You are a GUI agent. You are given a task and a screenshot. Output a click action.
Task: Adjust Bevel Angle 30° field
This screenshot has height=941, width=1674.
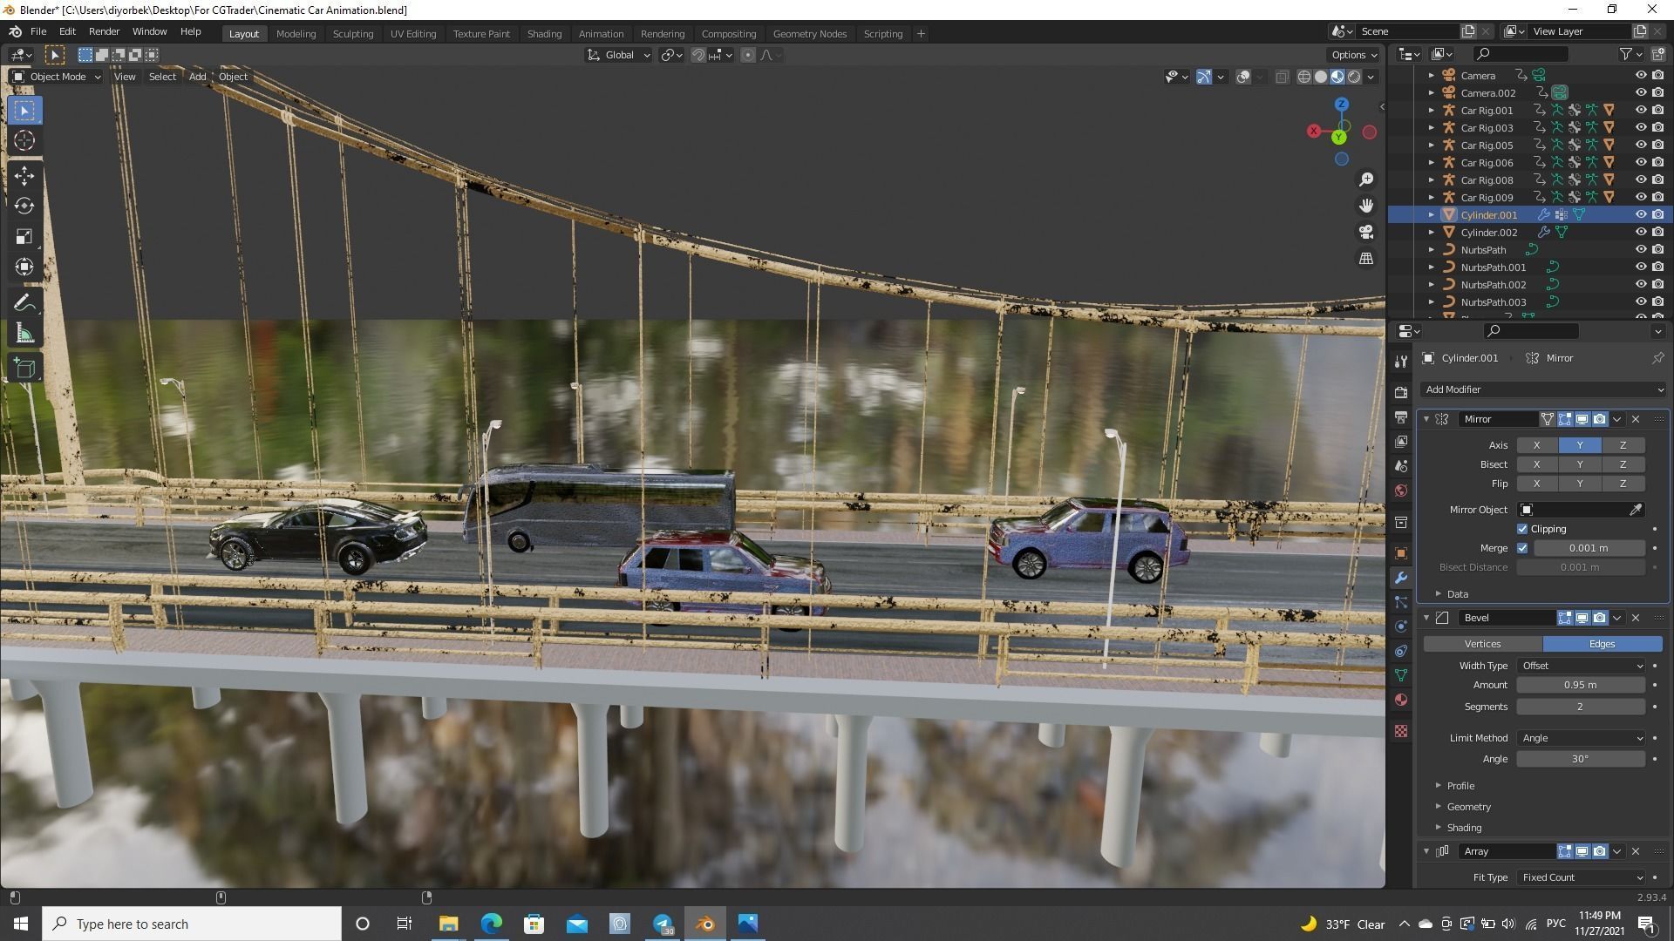[x=1581, y=759]
